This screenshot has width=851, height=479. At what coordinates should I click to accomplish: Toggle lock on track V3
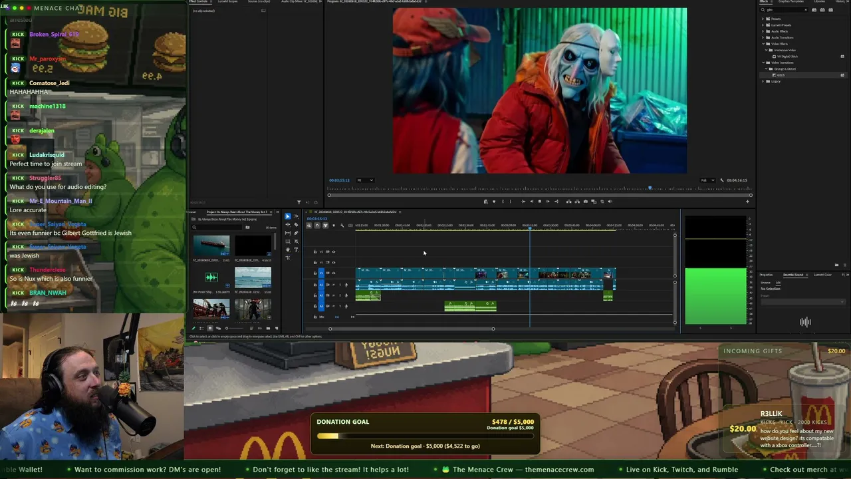pyautogui.click(x=315, y=252)
